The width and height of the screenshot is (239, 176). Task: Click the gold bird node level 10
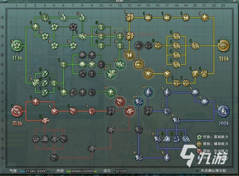click(x=130, y=55)
